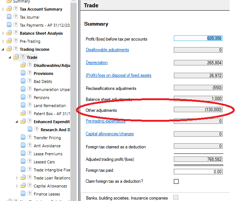The height and width of the screenshot is (201, 238).
Task: Click the page icon beside Pensions
Action: click(23, 97)
